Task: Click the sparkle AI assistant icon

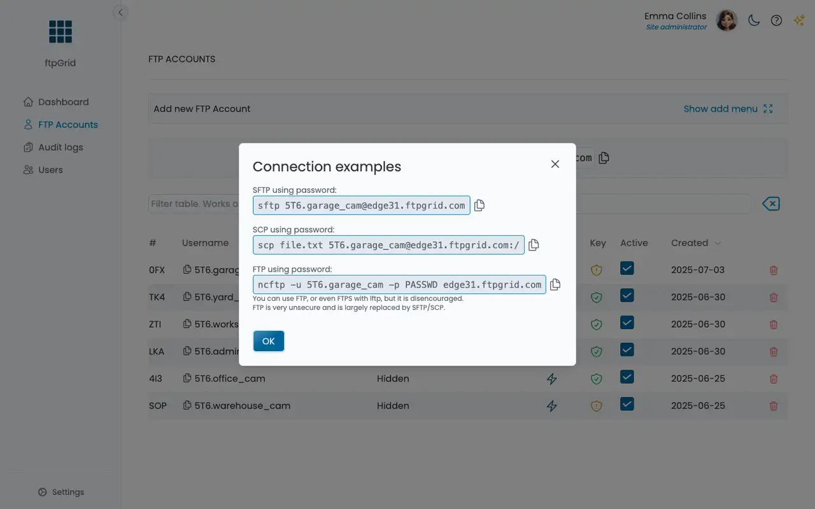Action: [x=798, y=20]
